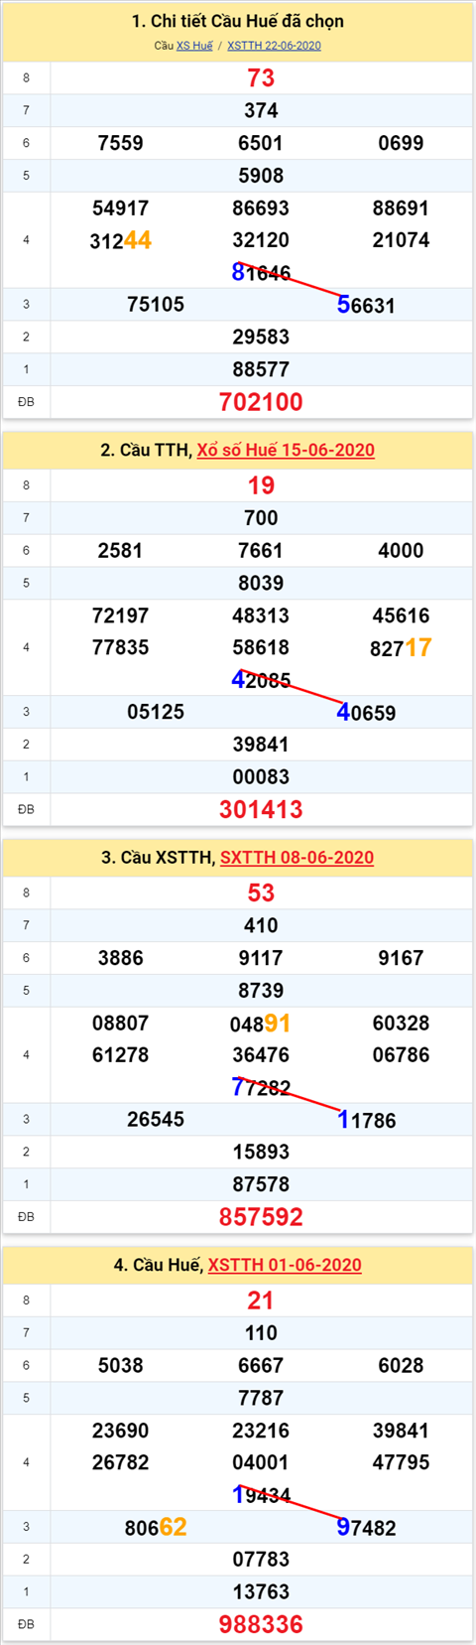The height and width of the screenshot is (1645, 476).
Task: Click number 7559 in the first table
Action: coord(120,143)
